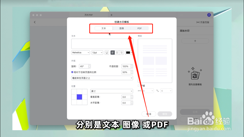The image size is (244, 137).
Task: Align text right
Action: (121, 53)
